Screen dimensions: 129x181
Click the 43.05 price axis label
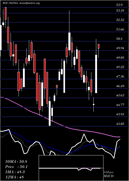coord(120,124)
